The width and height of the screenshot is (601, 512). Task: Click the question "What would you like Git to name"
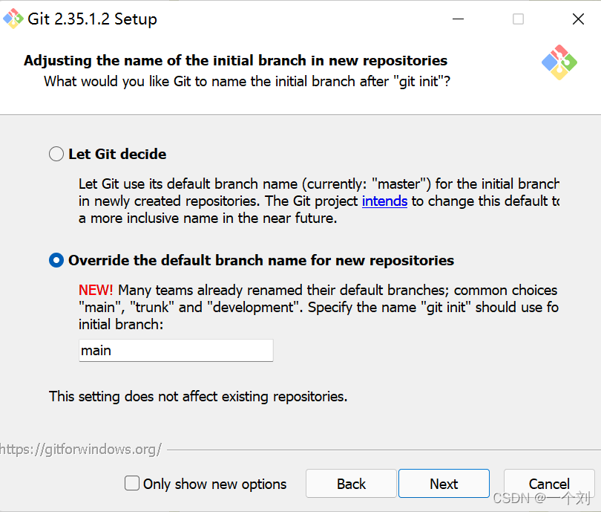[247, 82]
